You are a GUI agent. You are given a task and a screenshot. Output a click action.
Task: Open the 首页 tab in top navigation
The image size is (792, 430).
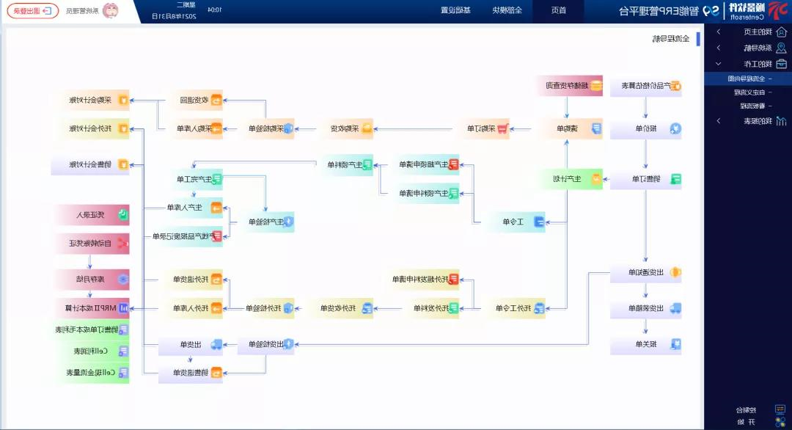[x=558, y=10]
